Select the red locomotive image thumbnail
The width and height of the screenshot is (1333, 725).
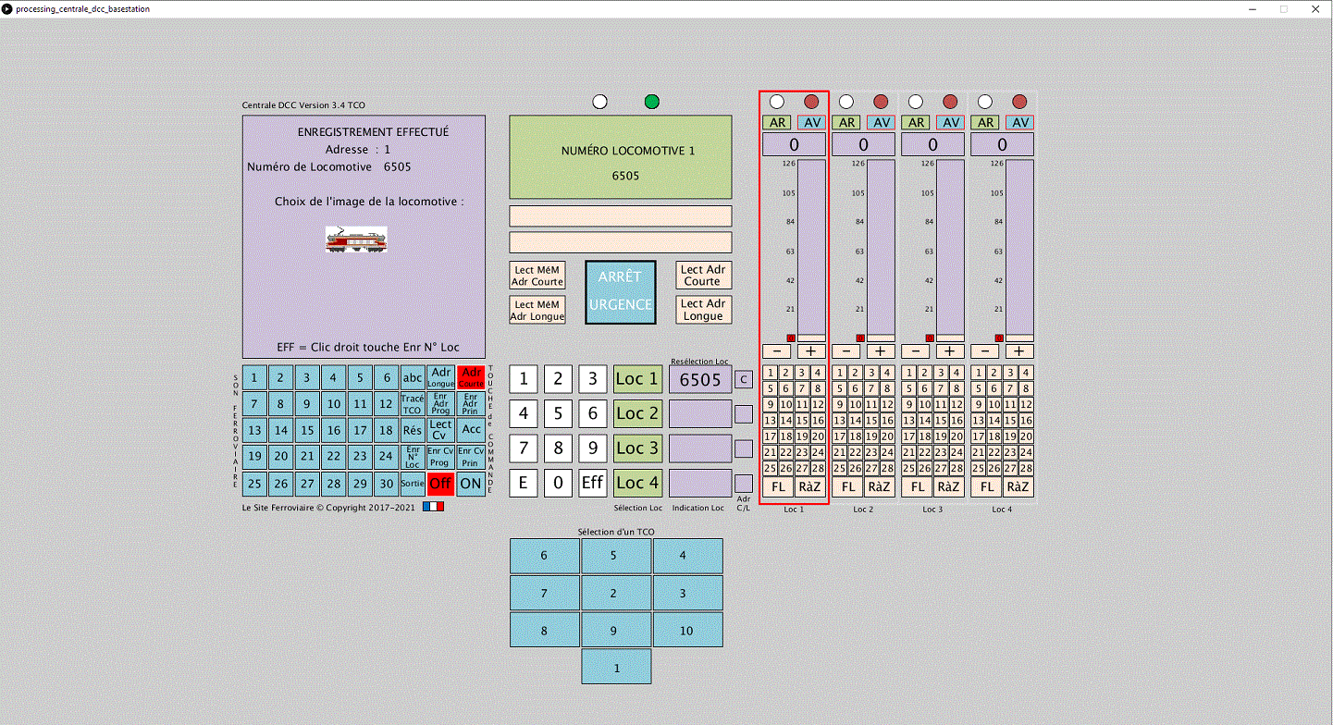[356, 239]
